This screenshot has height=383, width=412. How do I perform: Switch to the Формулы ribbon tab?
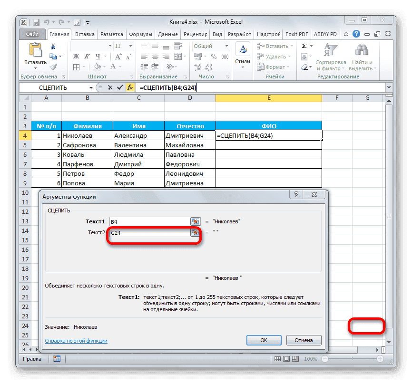[x=140, y=34]
